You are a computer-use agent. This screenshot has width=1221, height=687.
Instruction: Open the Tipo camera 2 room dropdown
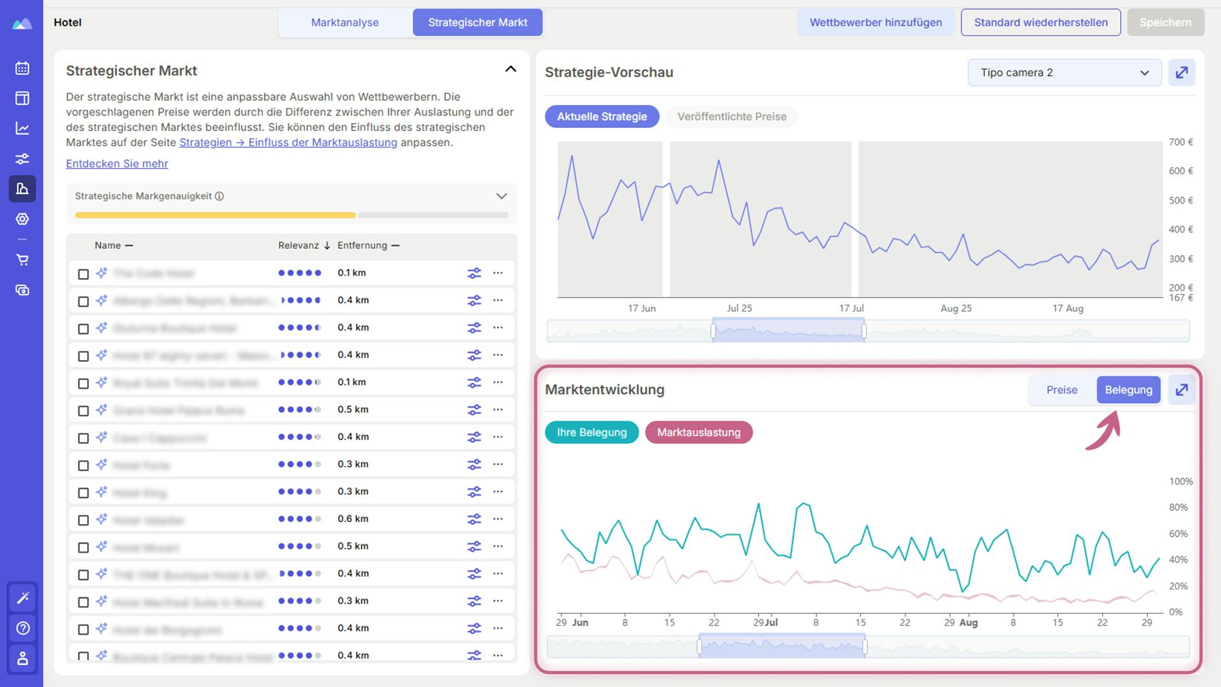click(1065, 73)
